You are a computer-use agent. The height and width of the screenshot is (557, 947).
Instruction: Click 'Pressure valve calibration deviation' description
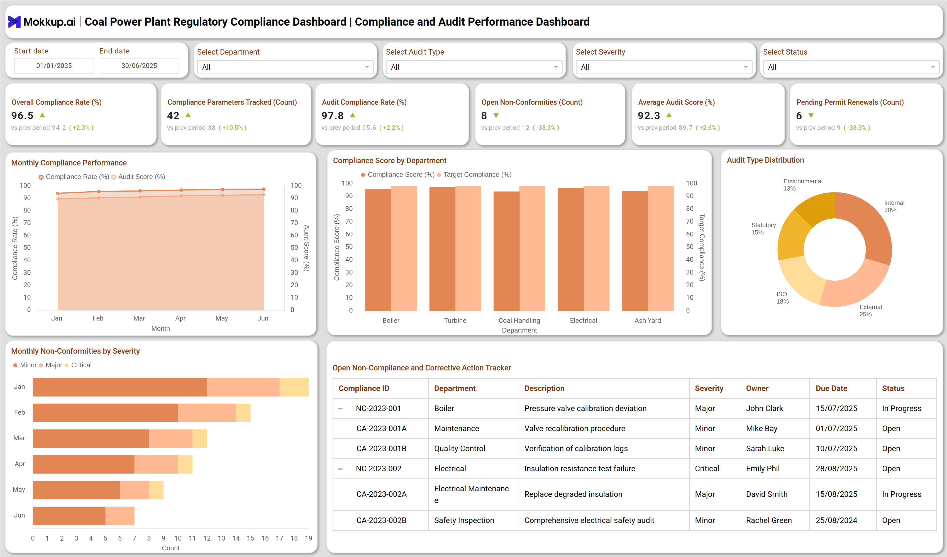click(585, 409)
